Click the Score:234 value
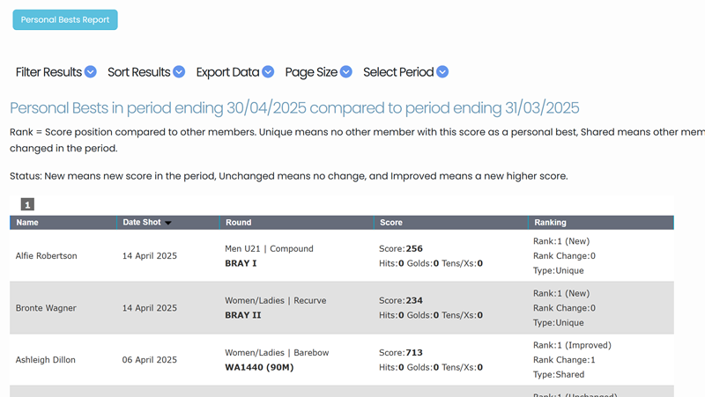 (401, 300)
